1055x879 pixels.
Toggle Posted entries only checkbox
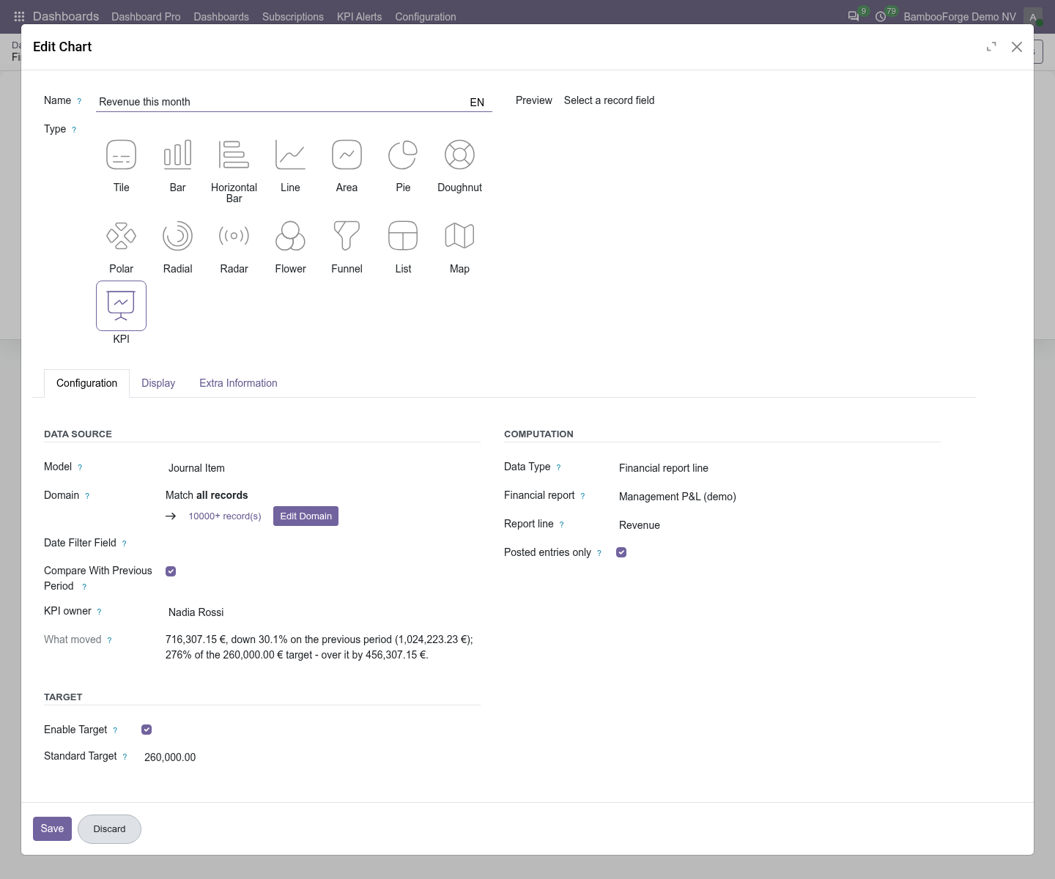(x=621, y=552)
